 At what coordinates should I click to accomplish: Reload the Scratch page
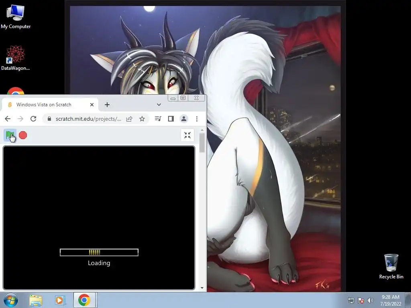click(33, 119)
